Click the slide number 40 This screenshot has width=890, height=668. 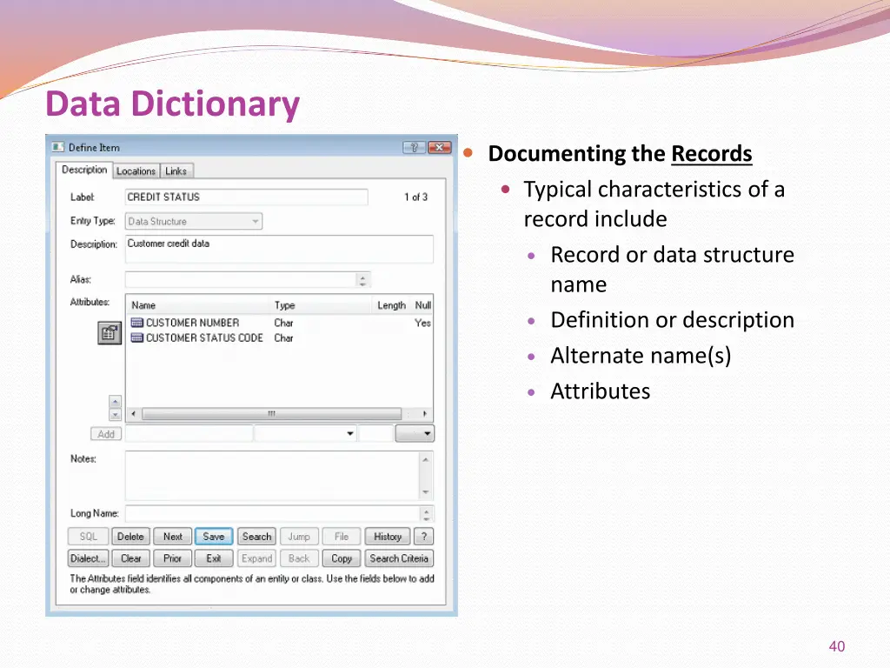point(837,646)
